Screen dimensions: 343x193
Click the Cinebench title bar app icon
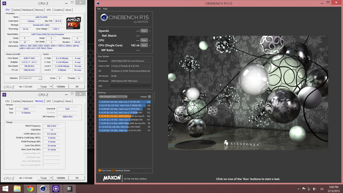[98, 3]
